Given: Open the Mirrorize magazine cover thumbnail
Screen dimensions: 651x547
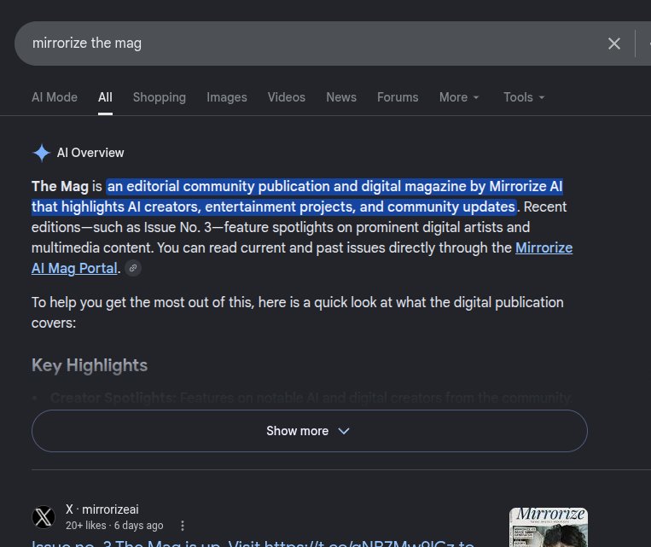Looking at the screenshot, I should point(548,527).
